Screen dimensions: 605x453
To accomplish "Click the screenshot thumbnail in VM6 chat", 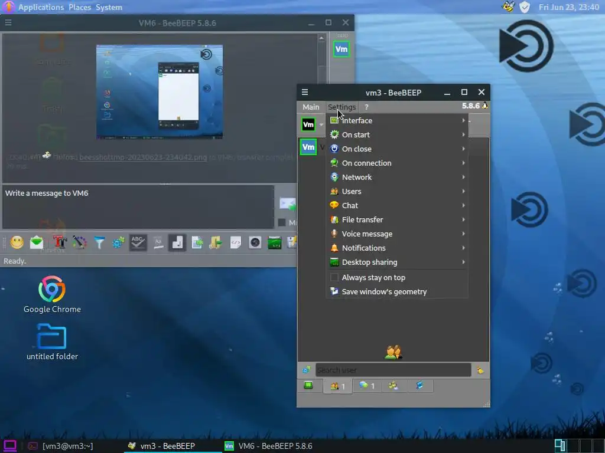I will pyautogui.click(x=160, y=91).
